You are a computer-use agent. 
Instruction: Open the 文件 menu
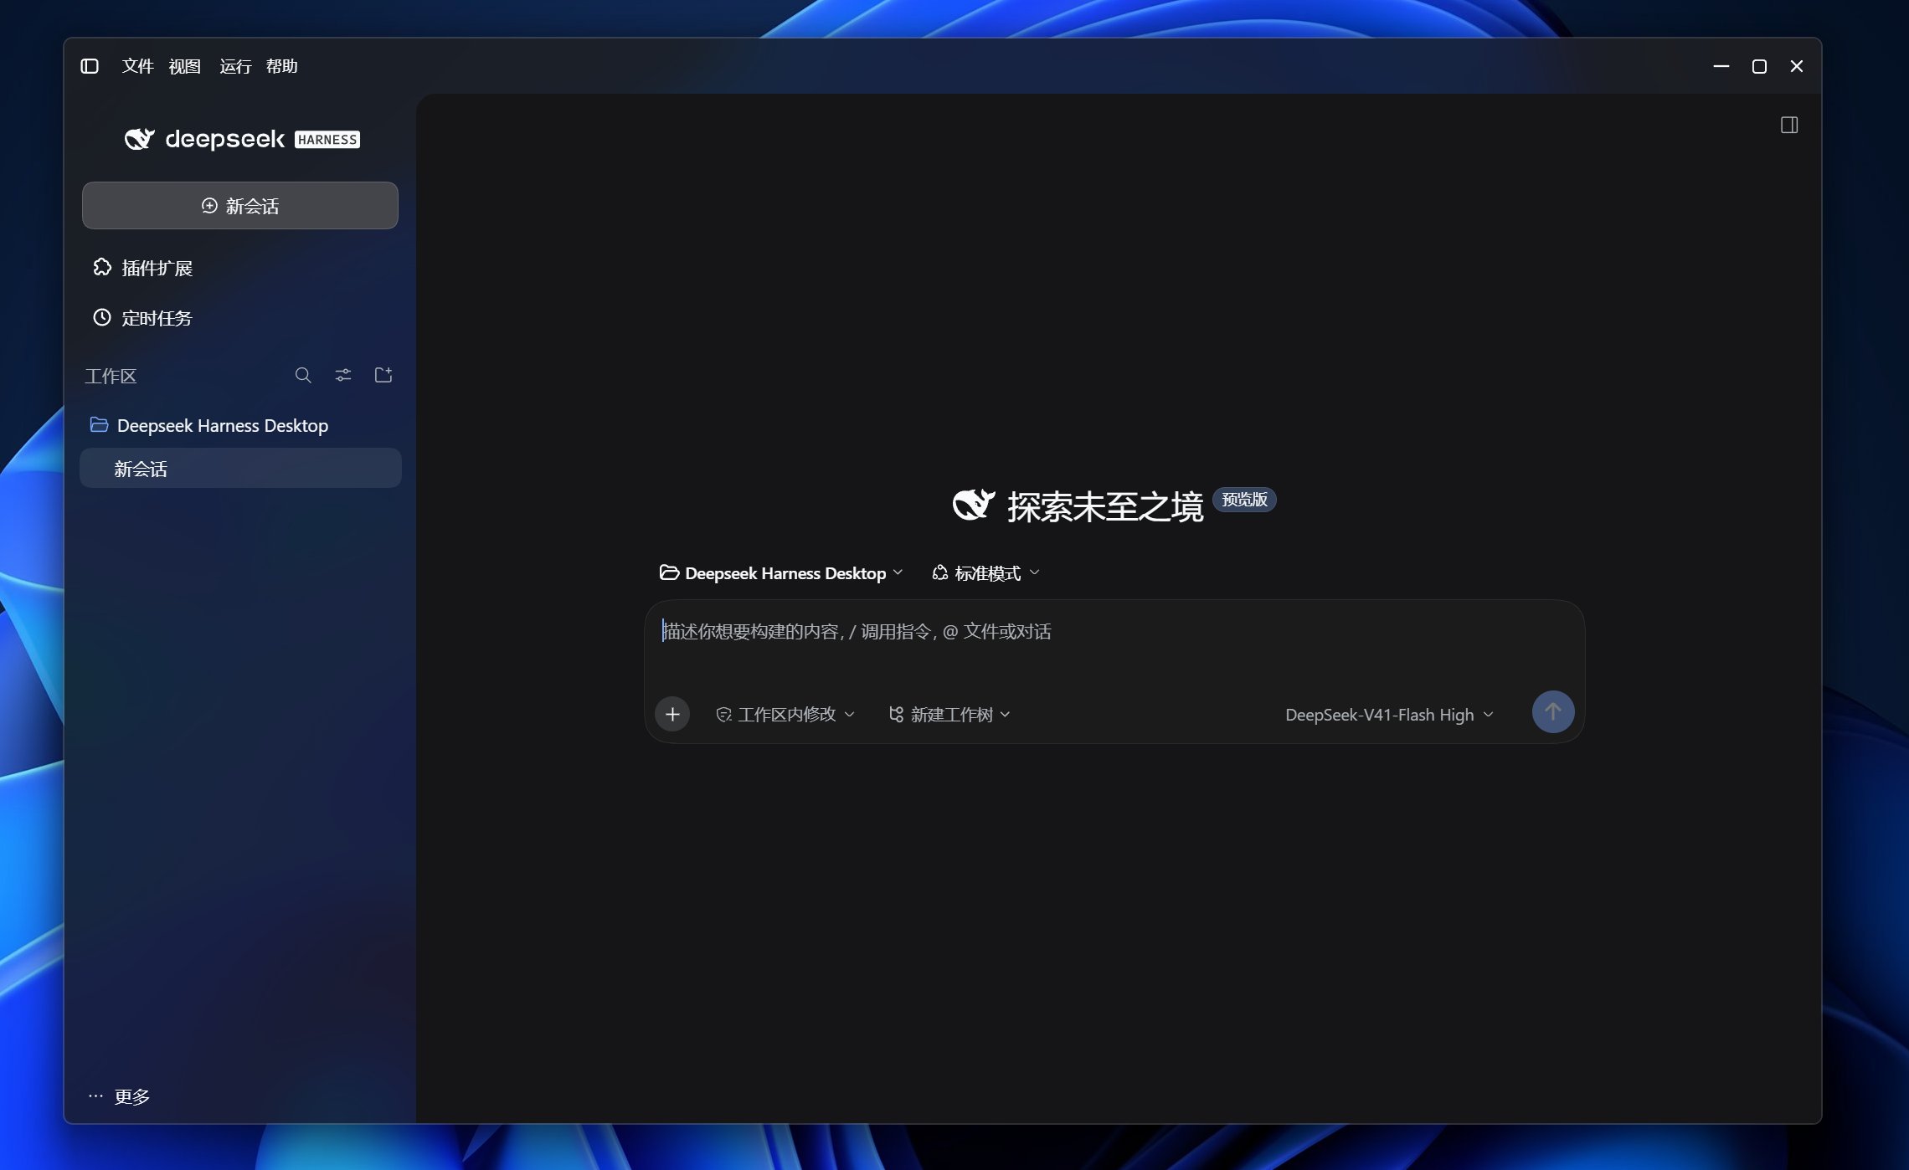pos(137,66)
